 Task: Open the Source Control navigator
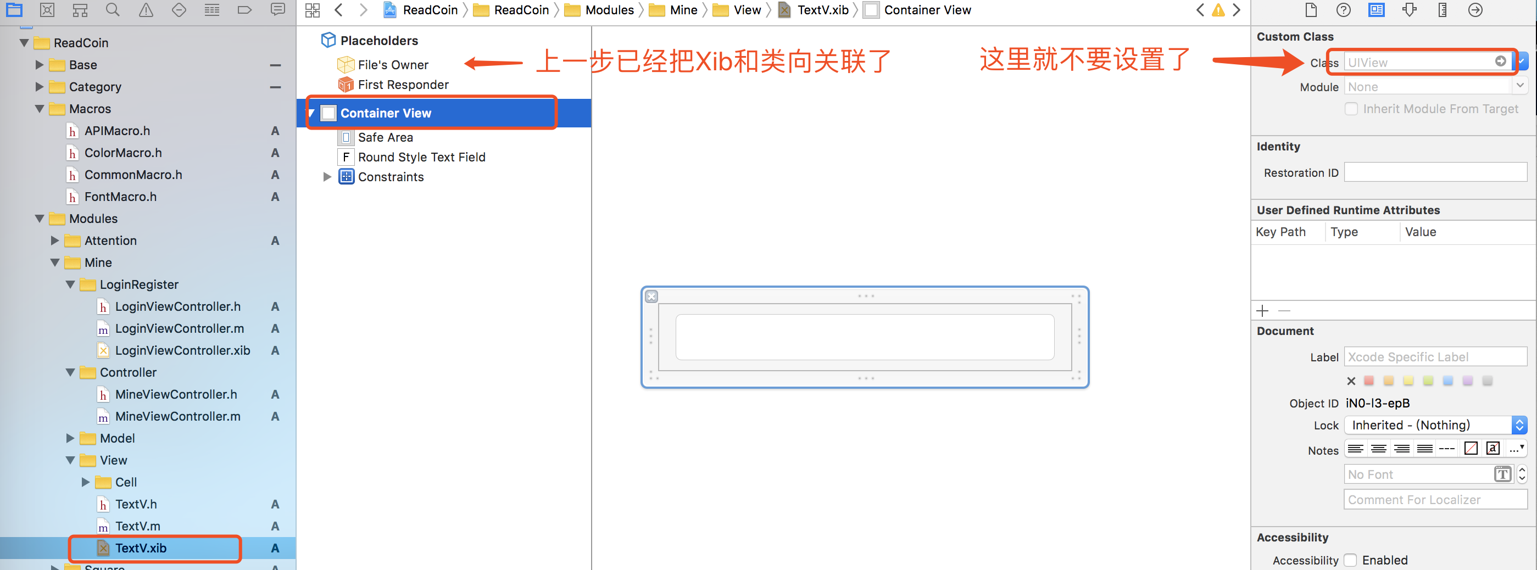(x=47, y=10)
